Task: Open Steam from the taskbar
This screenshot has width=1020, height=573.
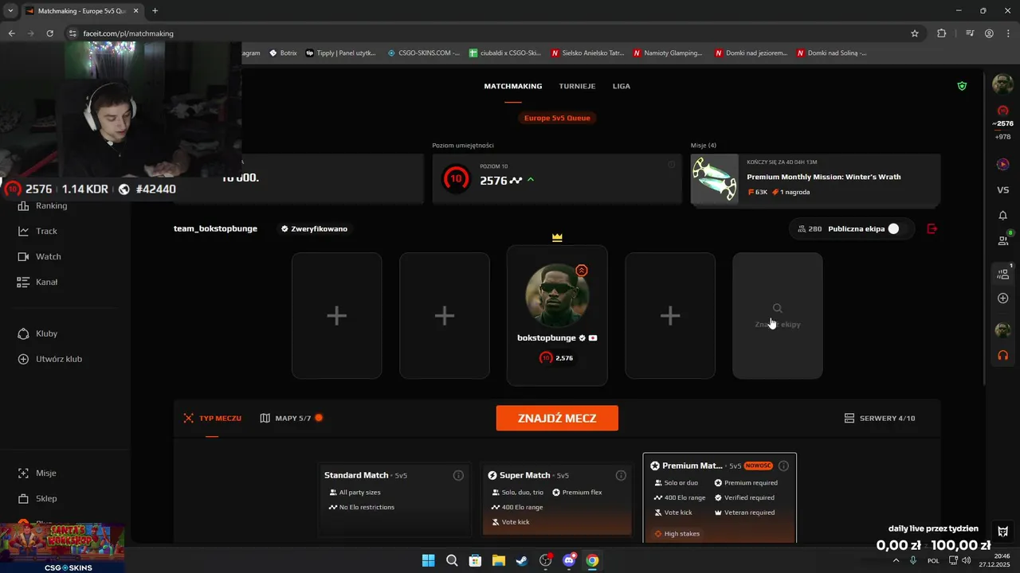Action: [x=522, y=560]
